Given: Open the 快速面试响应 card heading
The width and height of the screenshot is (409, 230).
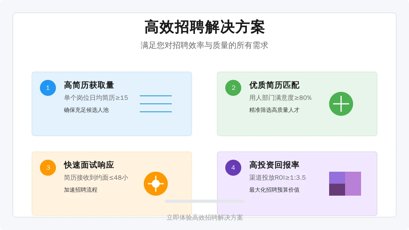Looking at the screenshot, I should point(89,165).
